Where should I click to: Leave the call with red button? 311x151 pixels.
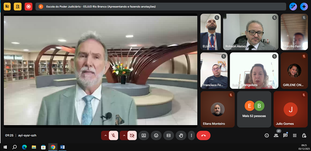[x=203, y=136]
